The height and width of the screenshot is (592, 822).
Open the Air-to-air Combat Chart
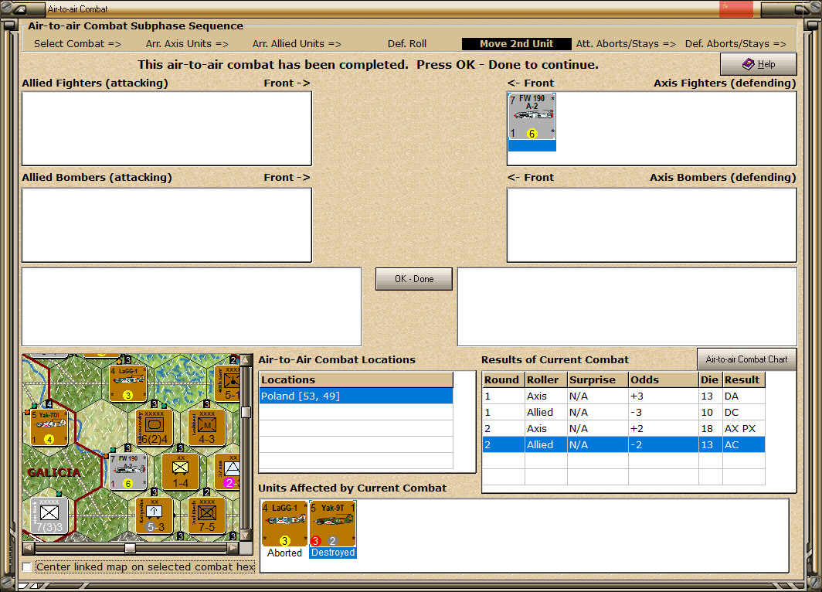746,359
